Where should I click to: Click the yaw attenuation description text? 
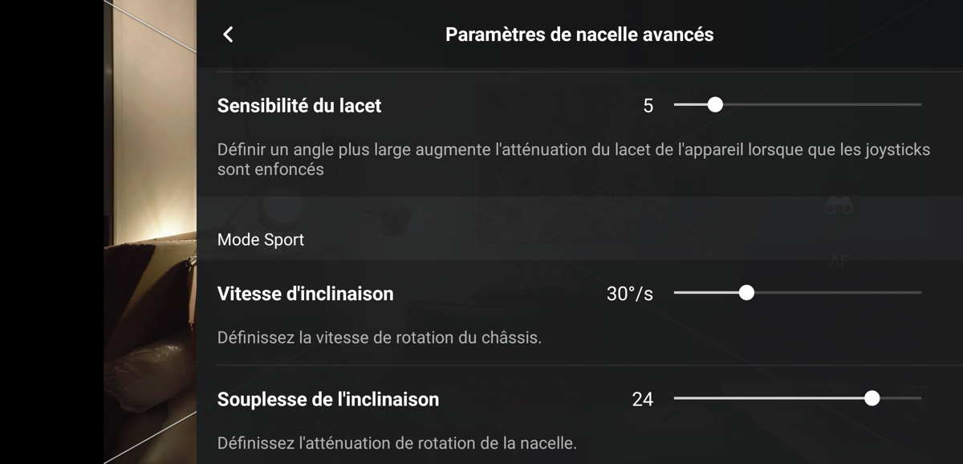click(574, 159)
